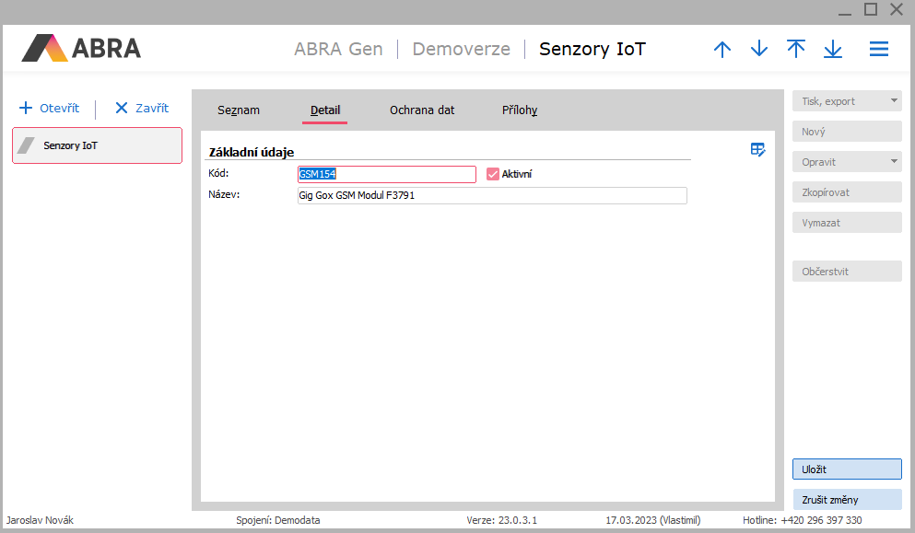
Task: Select Senzory IoT in left panel
Action: pyautogui.click(x=97, y=145)
